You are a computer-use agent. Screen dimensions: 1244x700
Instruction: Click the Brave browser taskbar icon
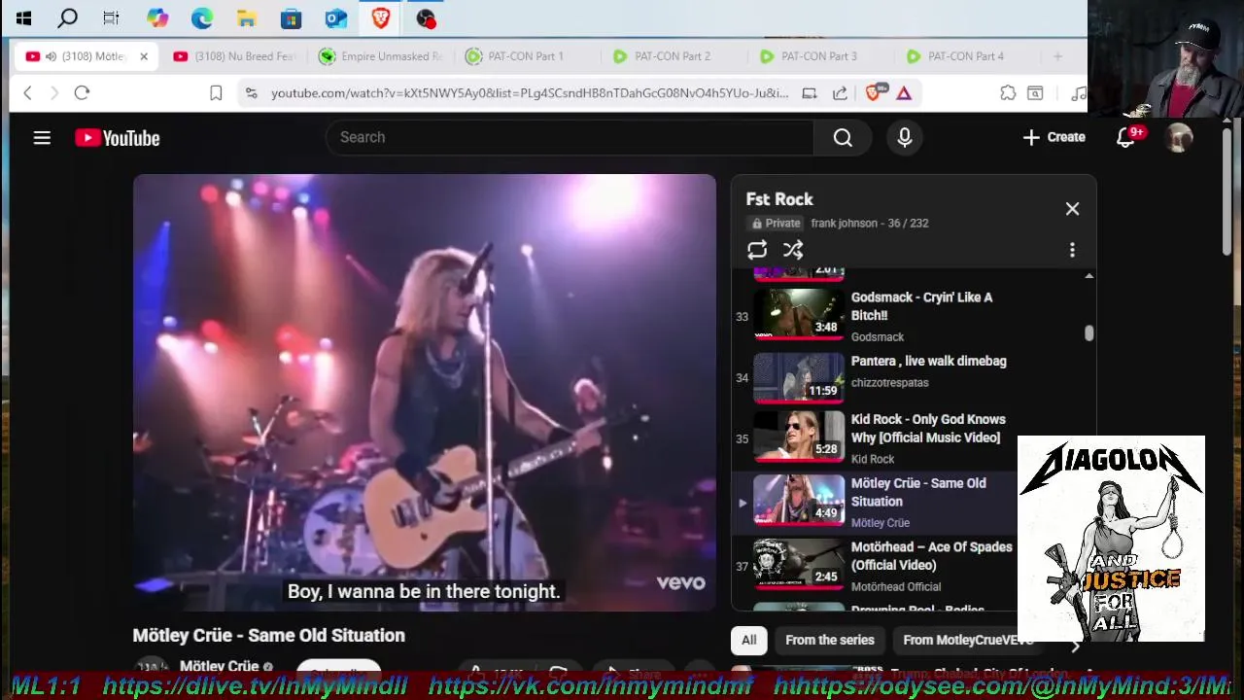381,17
